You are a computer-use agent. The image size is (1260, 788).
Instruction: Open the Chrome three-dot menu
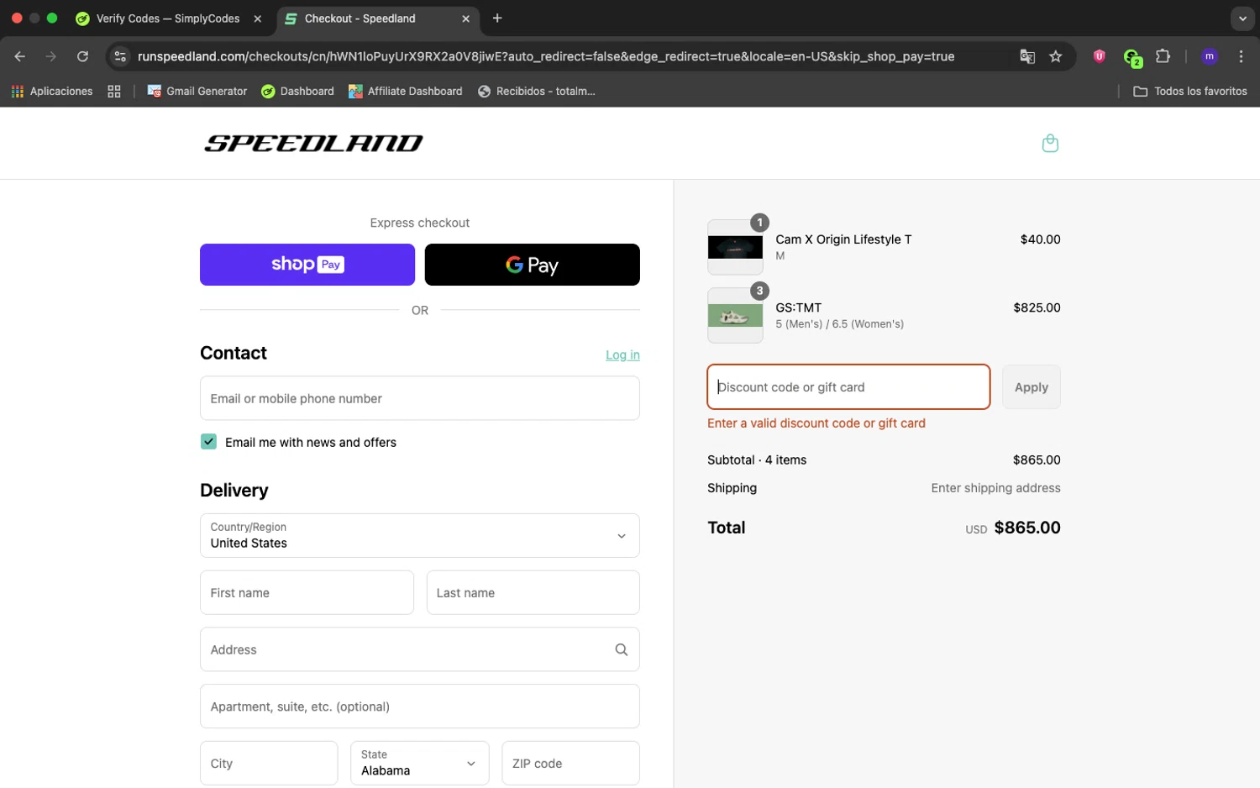click(x=1241, y=56)
